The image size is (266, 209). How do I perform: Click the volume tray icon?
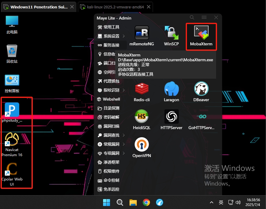238,202
